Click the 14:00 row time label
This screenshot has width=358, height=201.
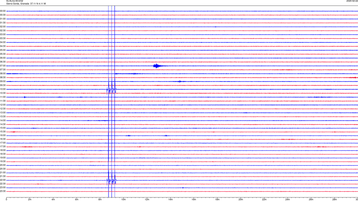[3, 120]
